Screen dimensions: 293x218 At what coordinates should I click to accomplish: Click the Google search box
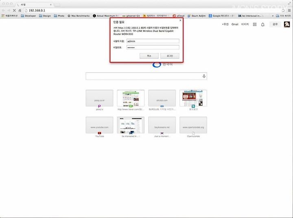pyautogui.click(x=146, y=76)
